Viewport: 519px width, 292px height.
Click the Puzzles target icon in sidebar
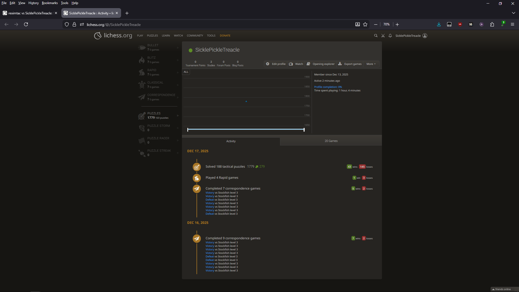[x=142, y=116]
